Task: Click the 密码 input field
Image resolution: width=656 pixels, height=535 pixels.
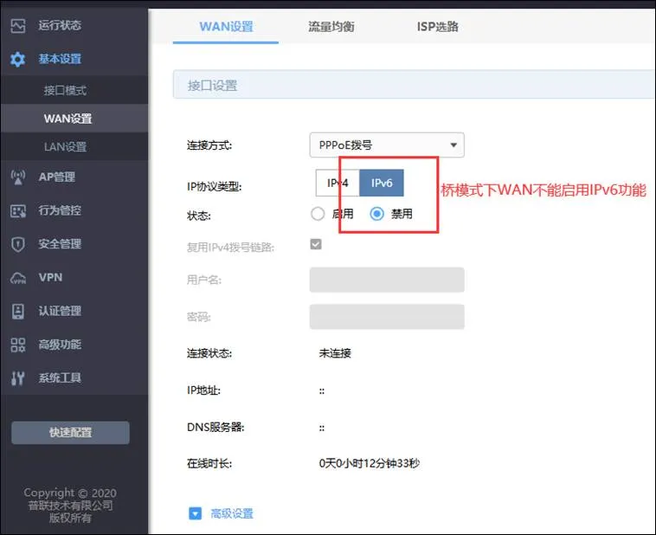Action: 387,317
